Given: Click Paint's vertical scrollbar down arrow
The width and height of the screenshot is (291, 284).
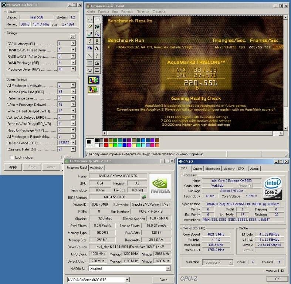Looking at the screenshot, I should [x=285, y=128].
